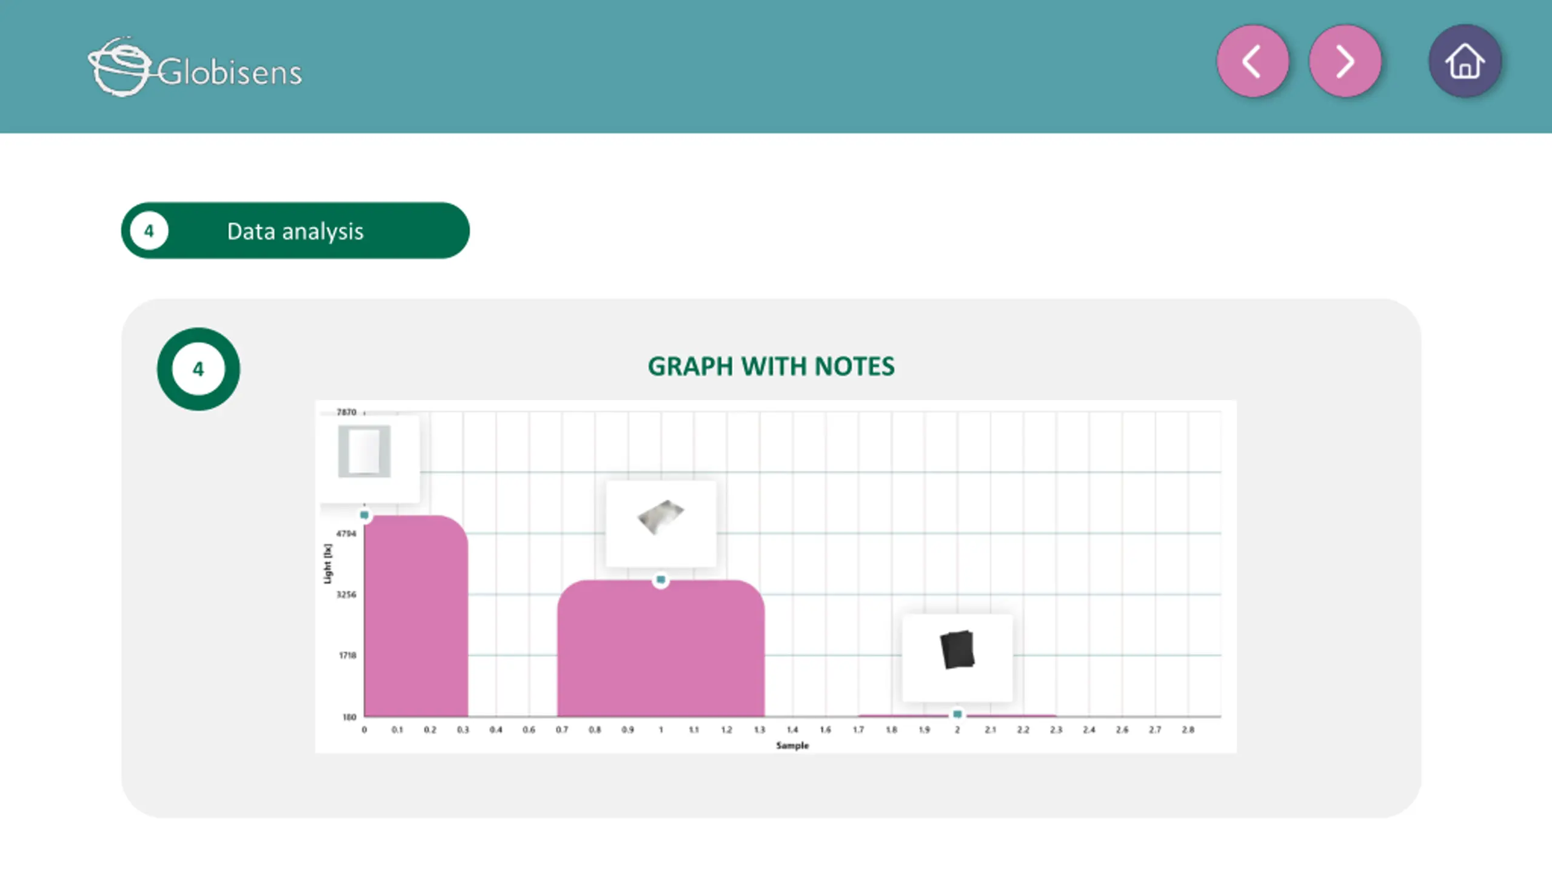Advance to next slide with right arrow

pos(1345,61)
